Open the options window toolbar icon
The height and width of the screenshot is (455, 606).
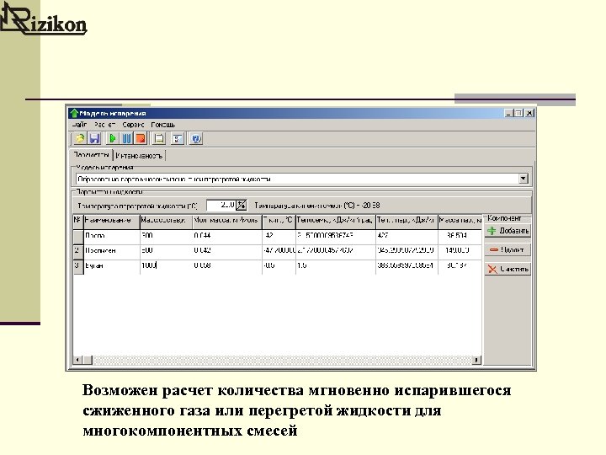coord(178,138)
